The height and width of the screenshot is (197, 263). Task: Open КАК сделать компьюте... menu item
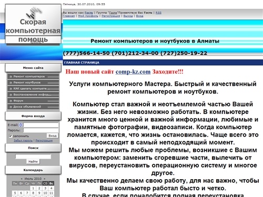click(33, 89)
